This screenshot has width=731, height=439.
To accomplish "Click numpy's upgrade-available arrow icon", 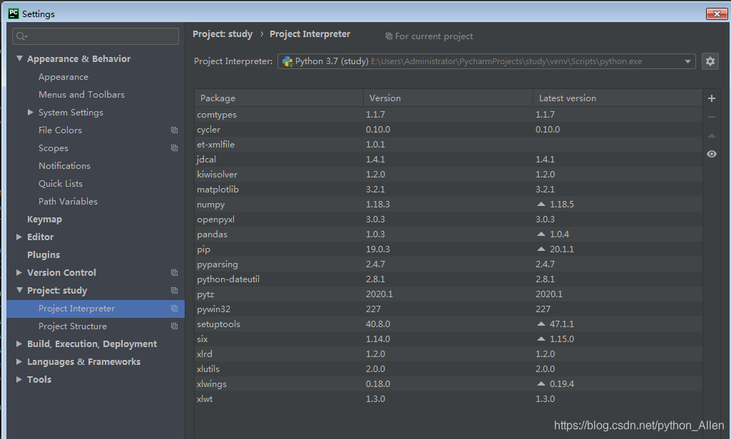I will (541, 204).
